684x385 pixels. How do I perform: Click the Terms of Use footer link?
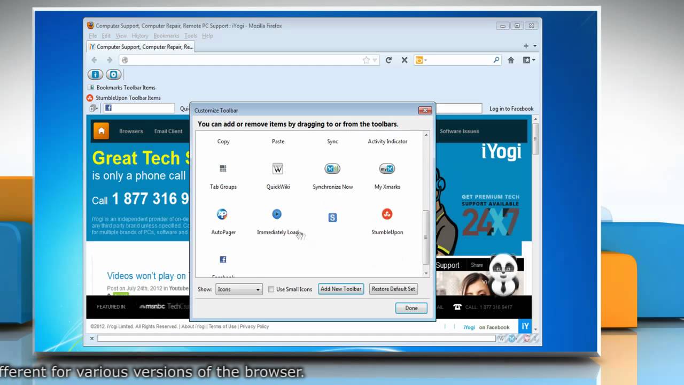[x=222, y=327]
